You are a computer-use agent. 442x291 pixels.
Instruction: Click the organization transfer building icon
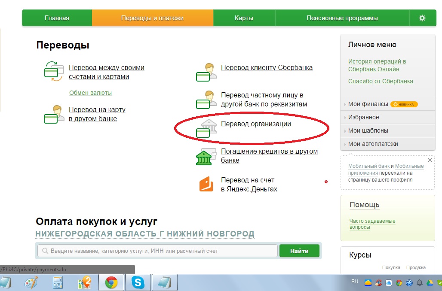point(206,128)
